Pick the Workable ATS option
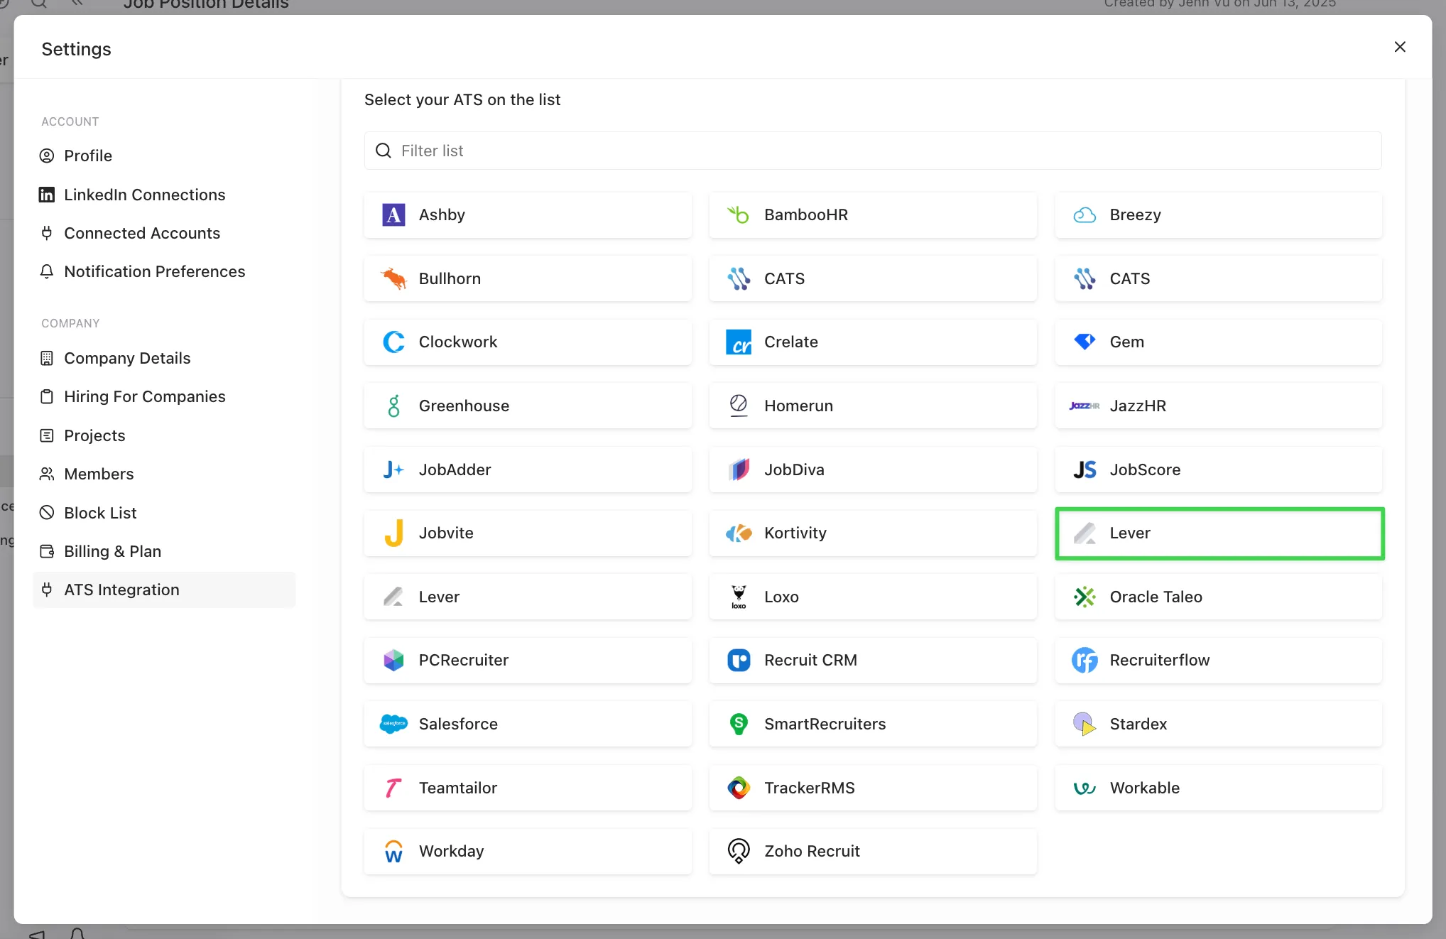 [x=1219, y=788]
